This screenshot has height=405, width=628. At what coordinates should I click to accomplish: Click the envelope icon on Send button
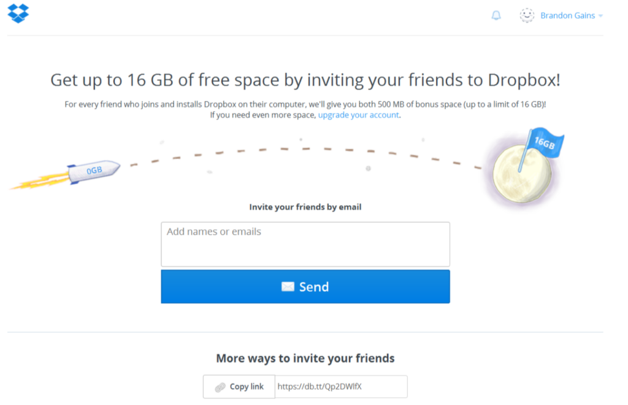(x=288, y=287)
